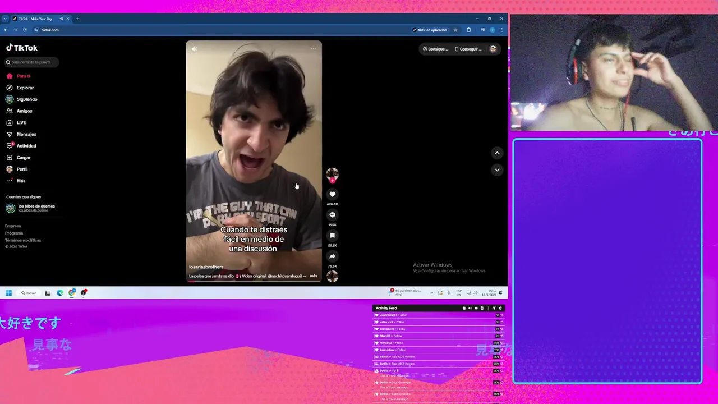
Task: Open the Programa footer link
Action: click(14, 233)
